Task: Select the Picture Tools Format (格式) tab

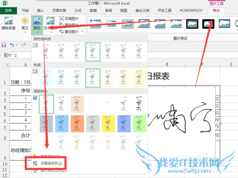Action: (x=216, y=10)
